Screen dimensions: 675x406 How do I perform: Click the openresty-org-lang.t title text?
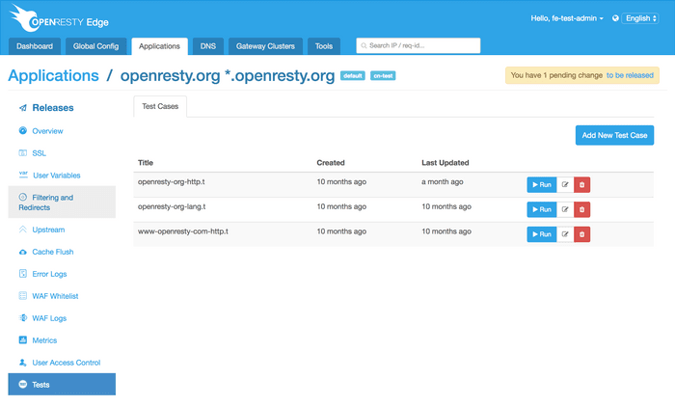click(172, 206)
